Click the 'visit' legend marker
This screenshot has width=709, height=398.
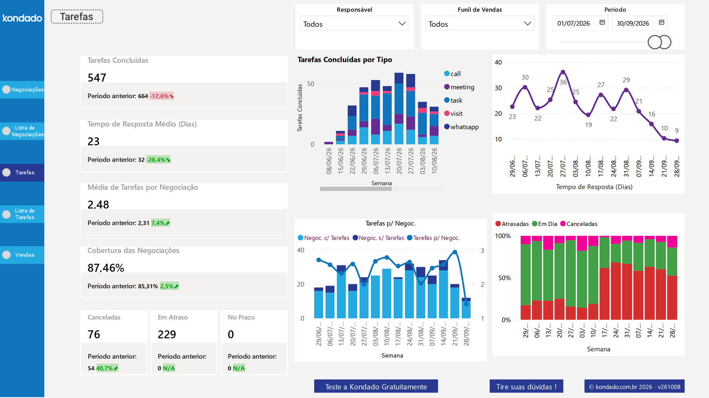tap(447, 113)
